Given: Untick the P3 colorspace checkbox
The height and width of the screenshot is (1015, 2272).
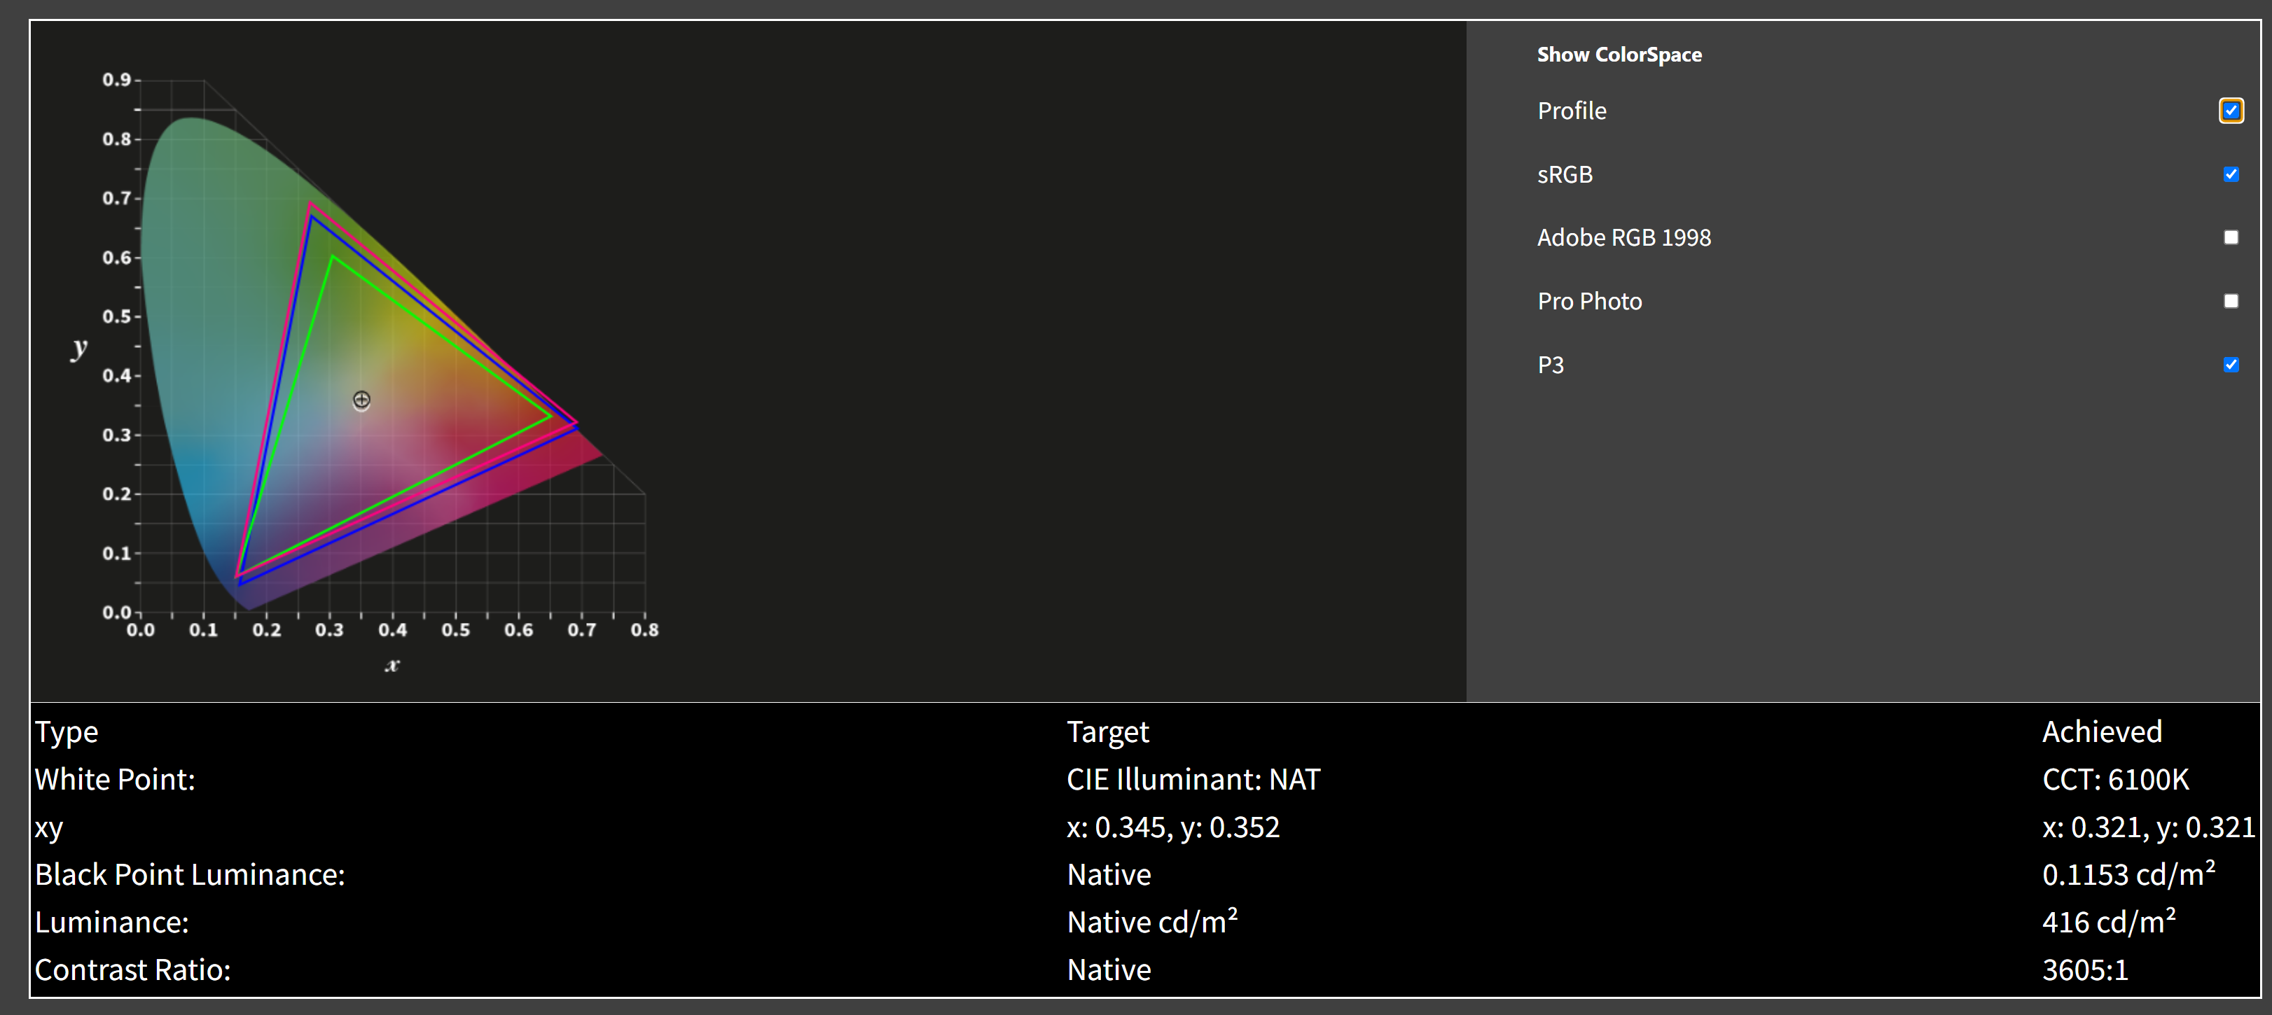Looking at the screenshot, I should [x=2231, y=365].
